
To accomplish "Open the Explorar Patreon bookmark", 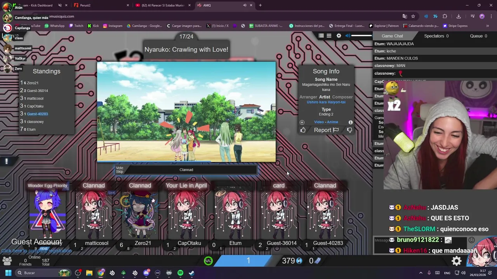I will click(x=383, y=26).
